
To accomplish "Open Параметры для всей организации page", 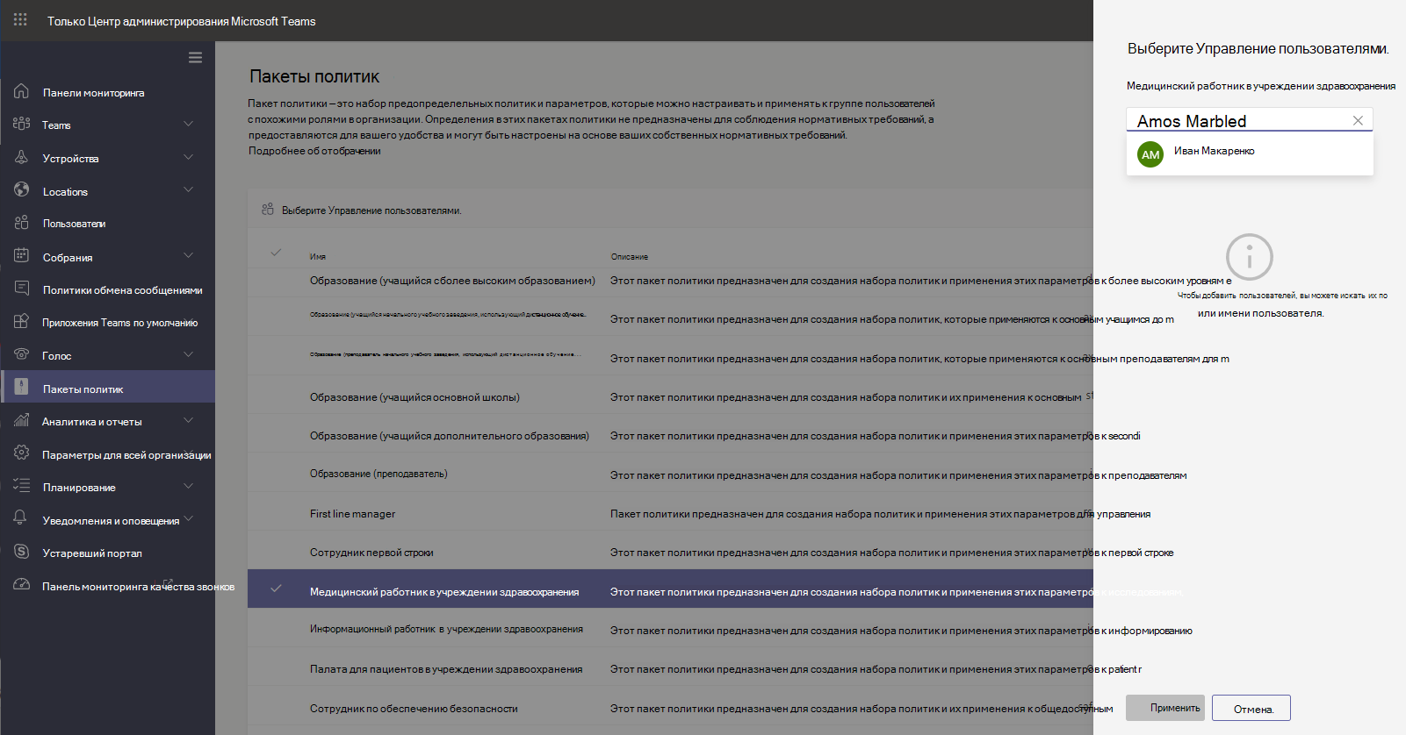I will (x=126, y=455).
